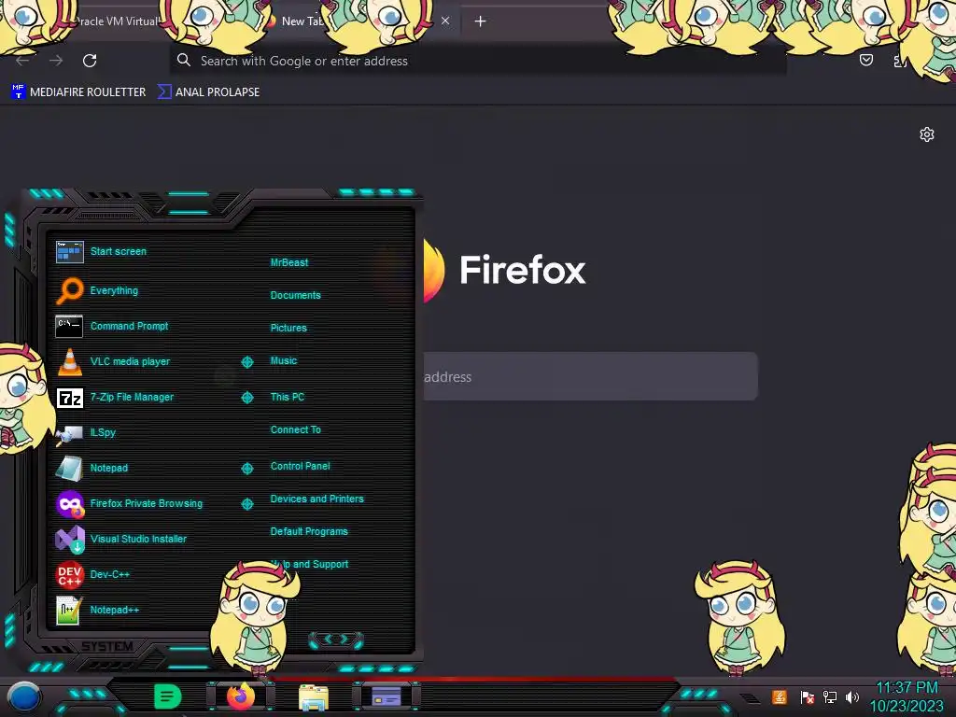956x717 pixels.
Task: Open Action Center flag tray icon
Action: click(808, 696)
